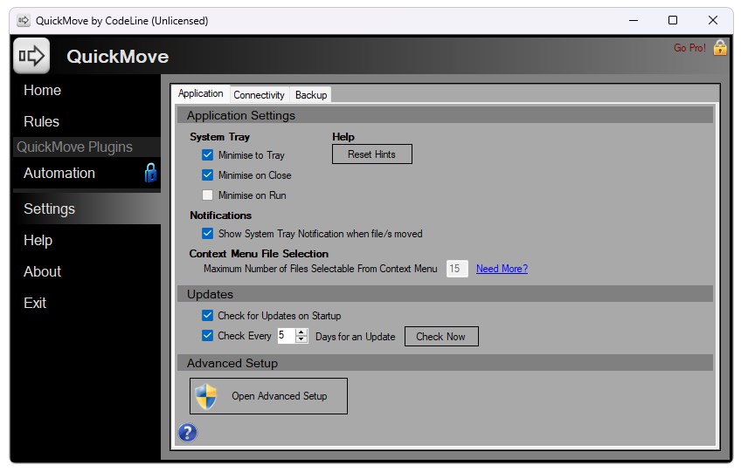Viewport: 741px width, 472px height.
Task: Click the Advanced Setup section header
Action: tap(445, 363)
